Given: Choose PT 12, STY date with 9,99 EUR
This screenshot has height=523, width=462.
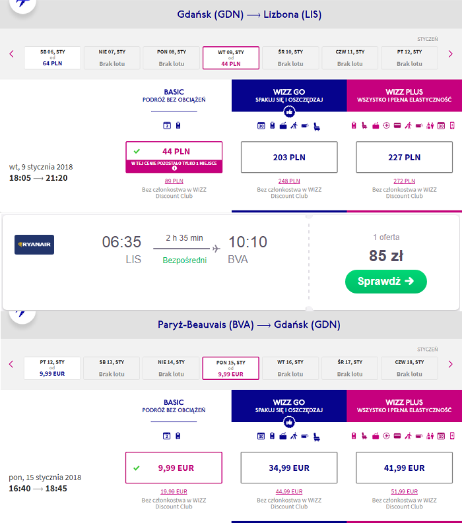Looking at the screenshot, I should (52, 368).
